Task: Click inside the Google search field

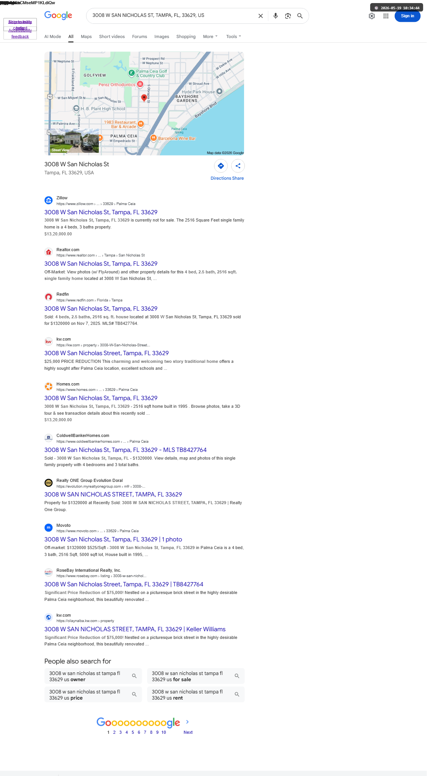Action: [173, 15]
